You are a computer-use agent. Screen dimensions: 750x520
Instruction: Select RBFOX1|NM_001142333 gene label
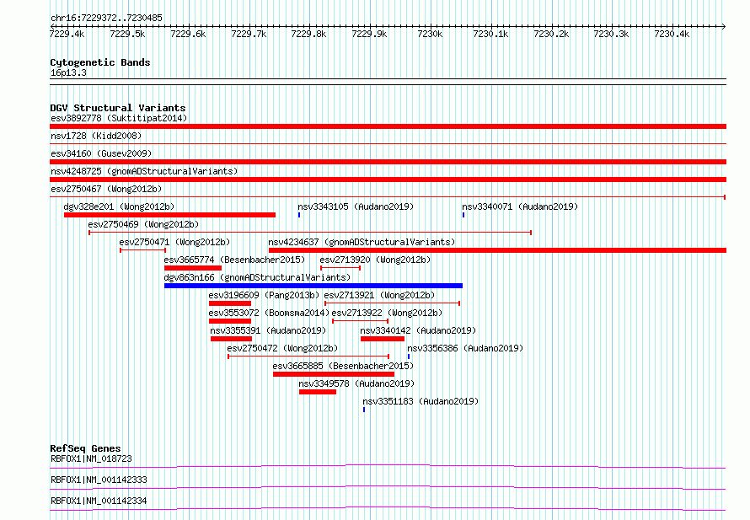(x=99, y=480)
